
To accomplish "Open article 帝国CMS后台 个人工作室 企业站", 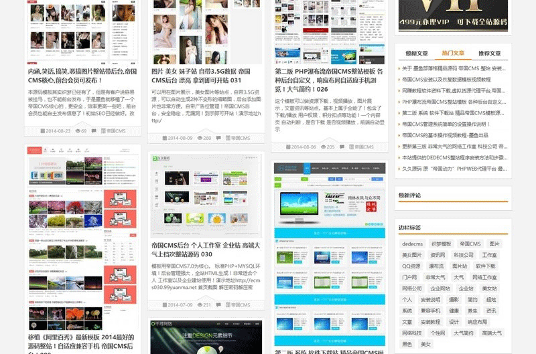I will [206, 250].
